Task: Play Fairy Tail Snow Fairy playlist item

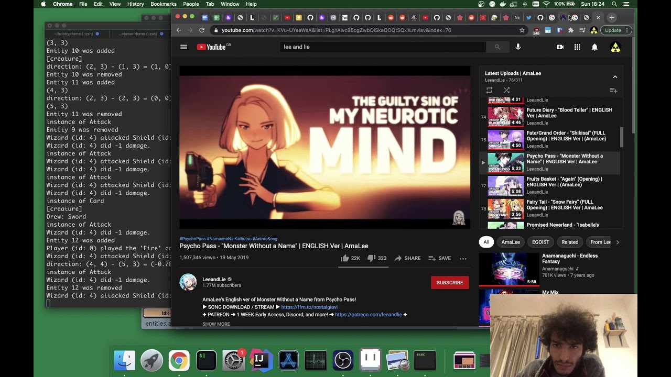Action: (x=550, y=208)
